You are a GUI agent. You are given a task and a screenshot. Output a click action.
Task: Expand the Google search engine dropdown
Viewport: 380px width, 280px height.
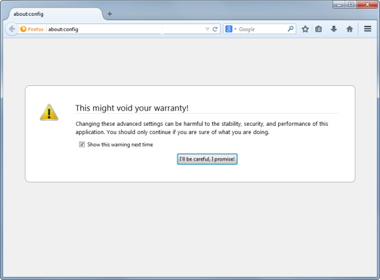coord(231,29)
